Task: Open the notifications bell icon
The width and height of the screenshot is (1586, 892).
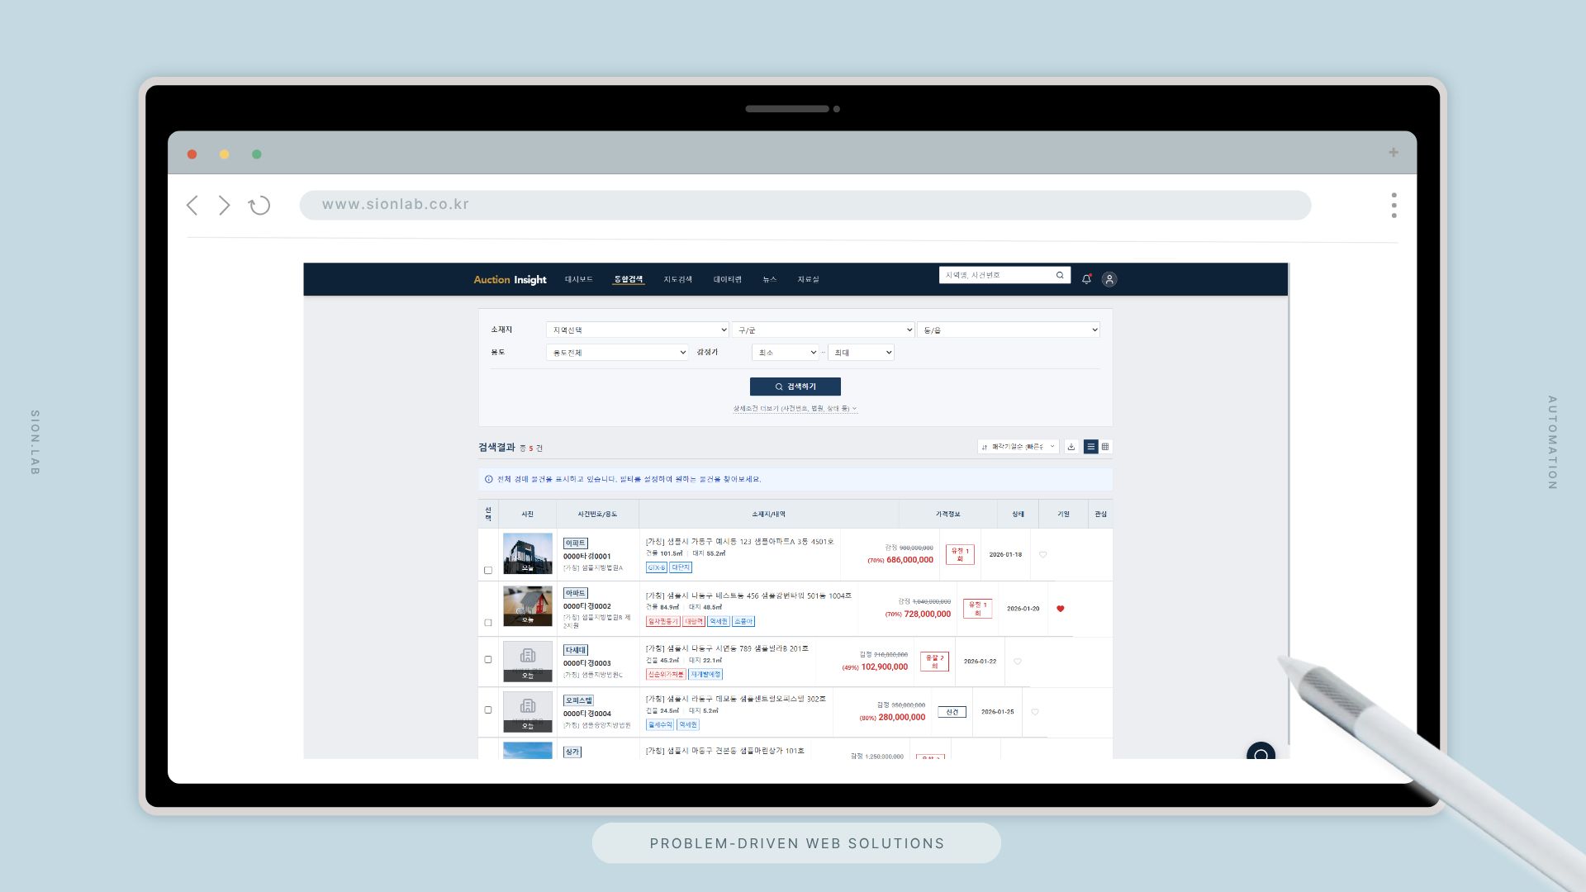Action: (1086, 279)
